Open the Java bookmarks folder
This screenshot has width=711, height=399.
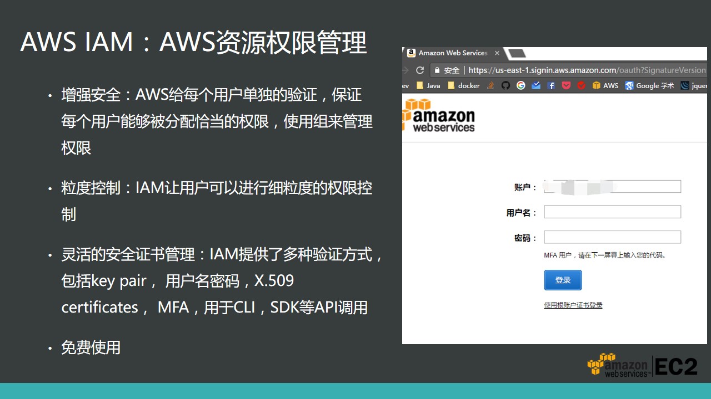pyautogui.click(x=428, y=85)
